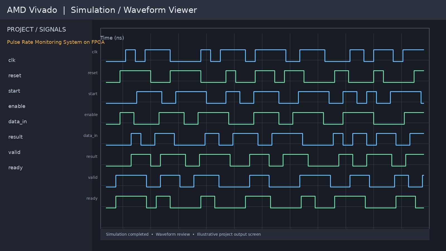Click the AMD Vivado title text

[x=32, y=10]
